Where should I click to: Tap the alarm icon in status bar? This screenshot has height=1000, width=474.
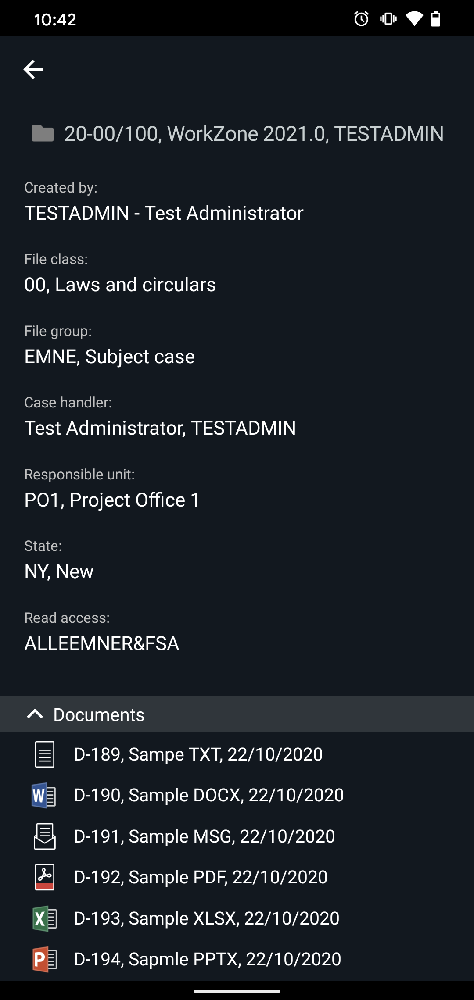[x=361, y=19]
